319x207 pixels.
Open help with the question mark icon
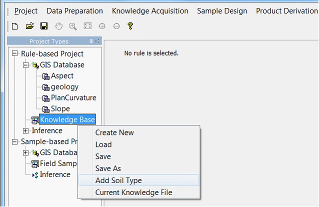coord(130,26)
